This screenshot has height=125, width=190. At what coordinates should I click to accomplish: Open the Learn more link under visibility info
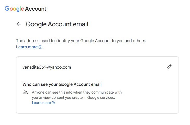click(41, 103)
